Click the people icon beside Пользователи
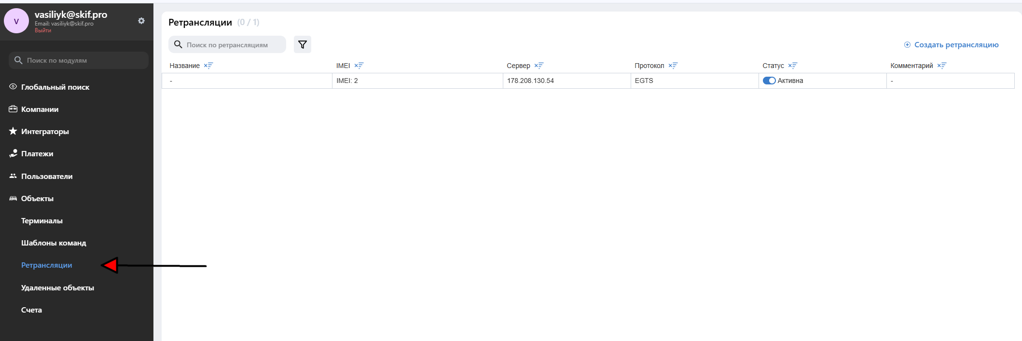 pyautogui.click(x=13, y=176)
